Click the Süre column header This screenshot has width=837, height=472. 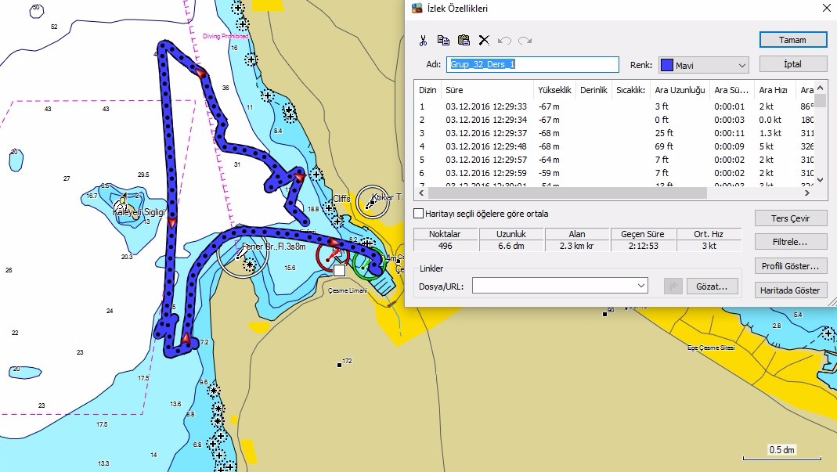tap(487, 90)
